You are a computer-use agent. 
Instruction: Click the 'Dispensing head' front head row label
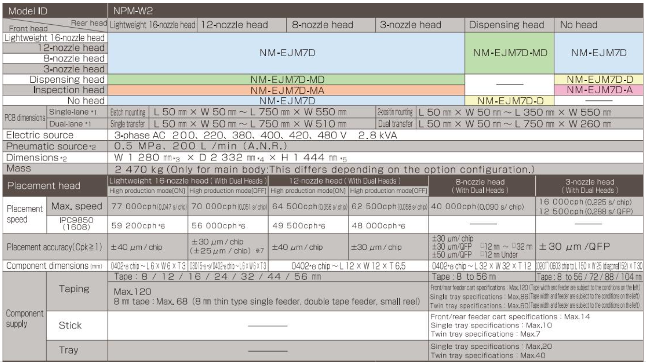tap(55, 79)
